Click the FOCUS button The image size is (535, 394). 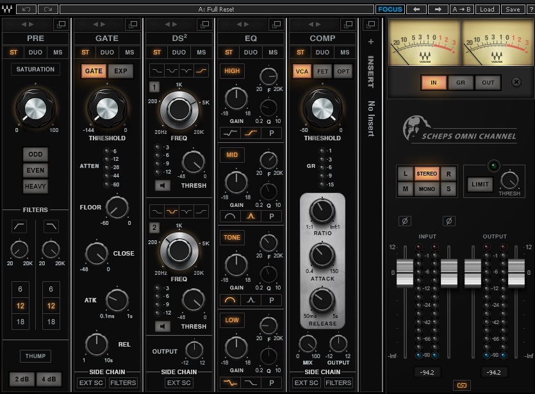(x=390, y=9)
